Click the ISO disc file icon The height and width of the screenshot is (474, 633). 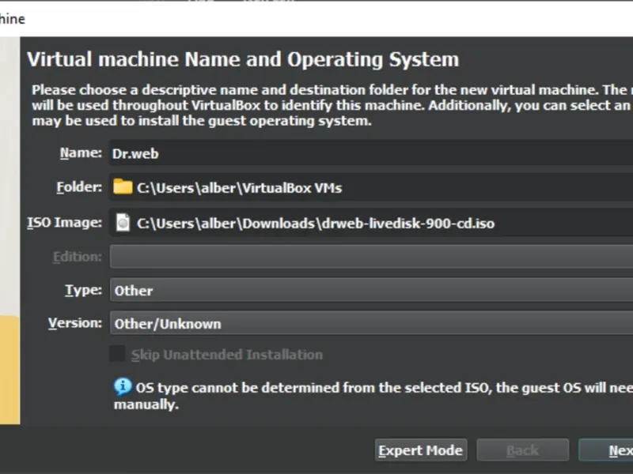pyautogui.click(x=123, y=223)
